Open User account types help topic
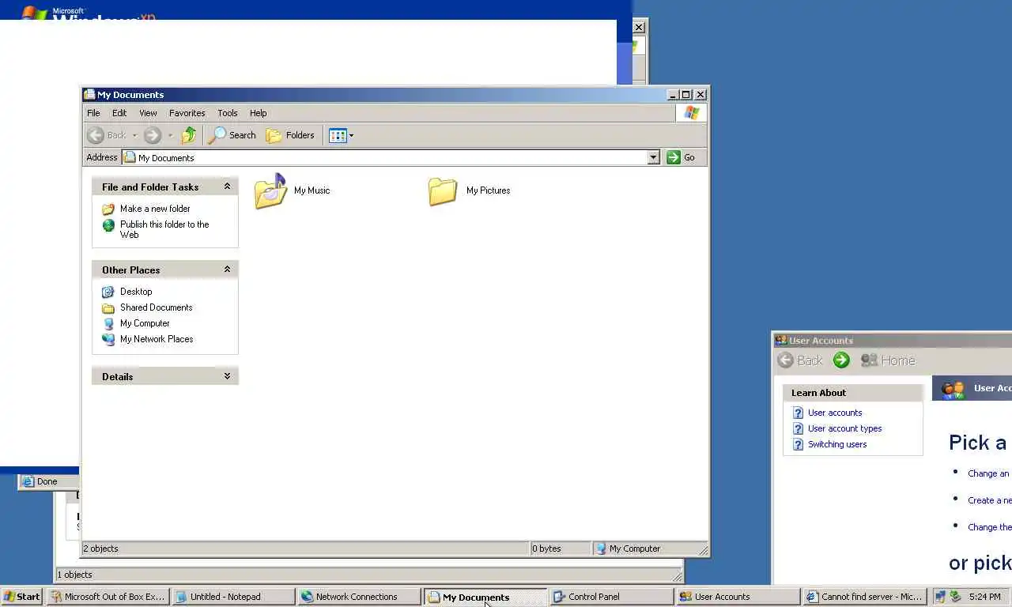The image size is (1012, 607). 844,428
